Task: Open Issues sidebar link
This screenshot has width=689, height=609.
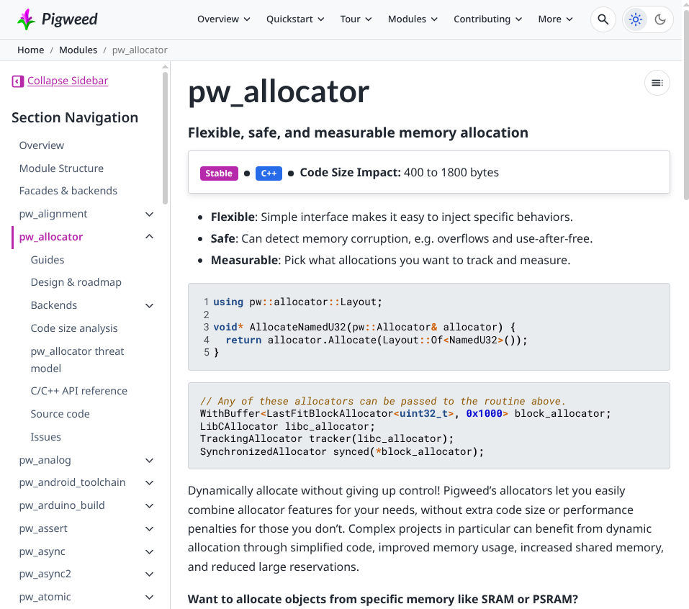Action: pyautogui.click(x=45, y=437)
